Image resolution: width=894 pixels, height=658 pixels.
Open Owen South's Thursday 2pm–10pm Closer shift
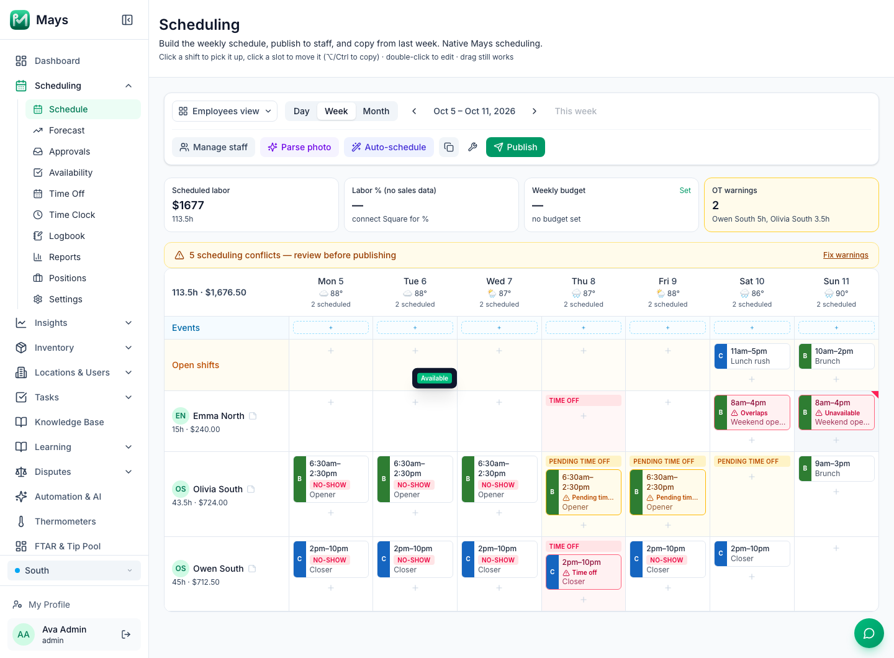point(584,572)
